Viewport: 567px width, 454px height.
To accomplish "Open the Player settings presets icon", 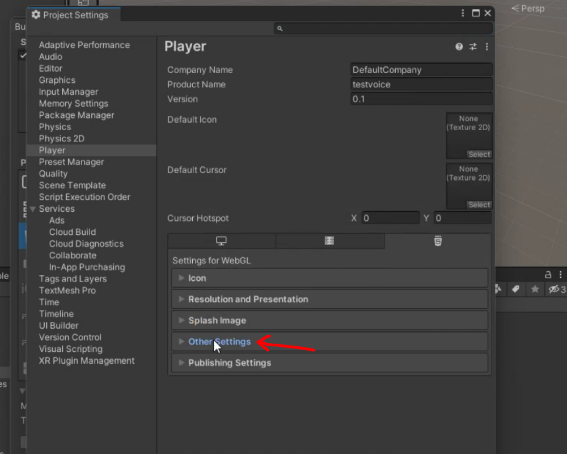I will [473, 47].
